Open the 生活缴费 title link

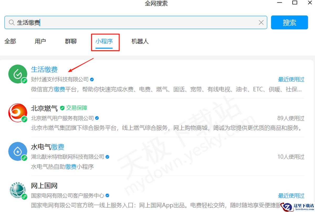coord(44,70)
